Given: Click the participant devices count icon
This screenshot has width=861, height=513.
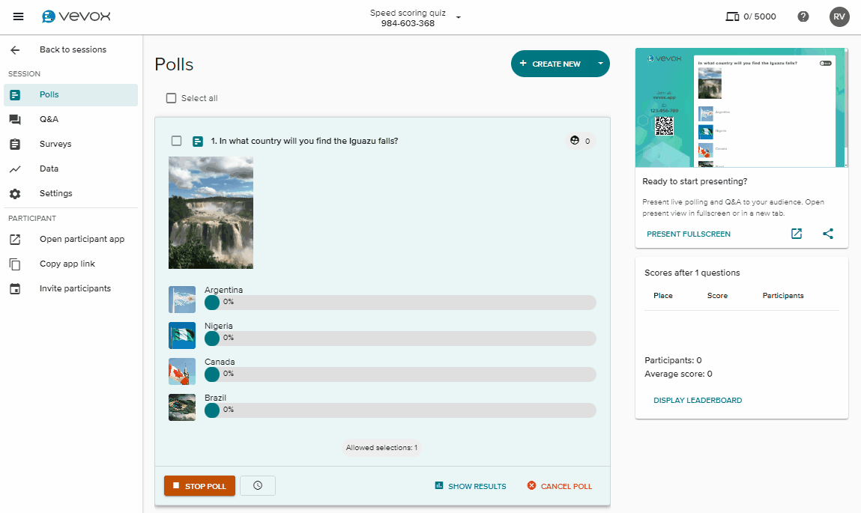Looking at the screenshot, I should click(732, 16).
